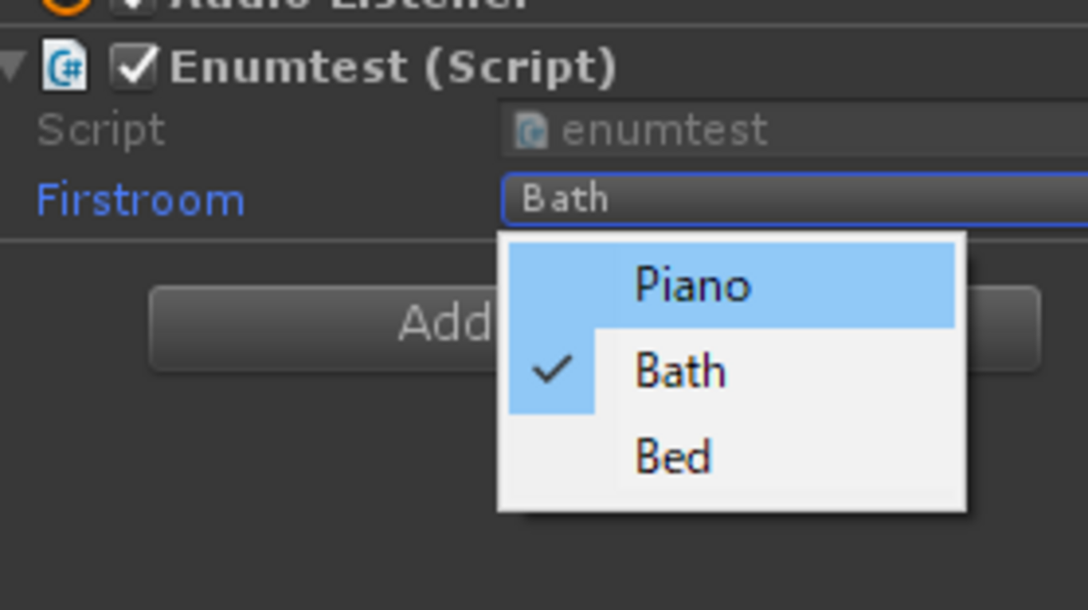1088x610 pixels.
Task: Click the Enumtest (Script) header title
Action: point(393,67)
